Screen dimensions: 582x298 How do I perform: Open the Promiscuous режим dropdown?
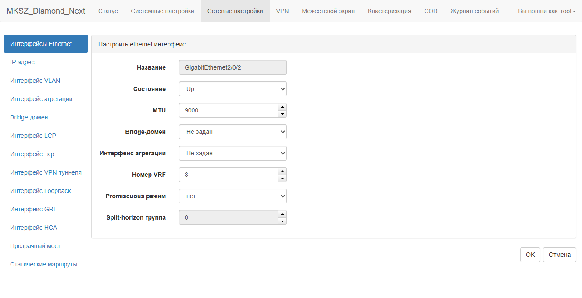pyautogui.click(x=233, y=196)
